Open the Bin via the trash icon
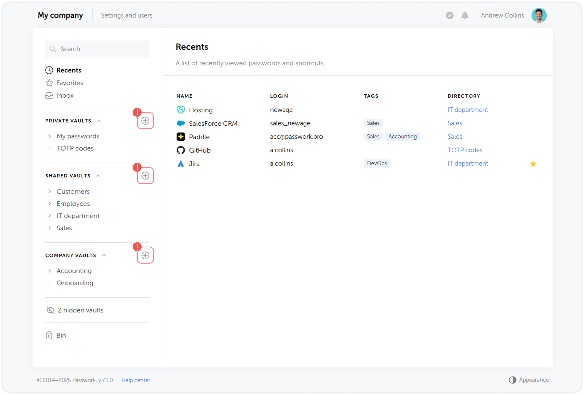Image resolution: width=584 pixels, height=395 pixels. pos(49,335)
